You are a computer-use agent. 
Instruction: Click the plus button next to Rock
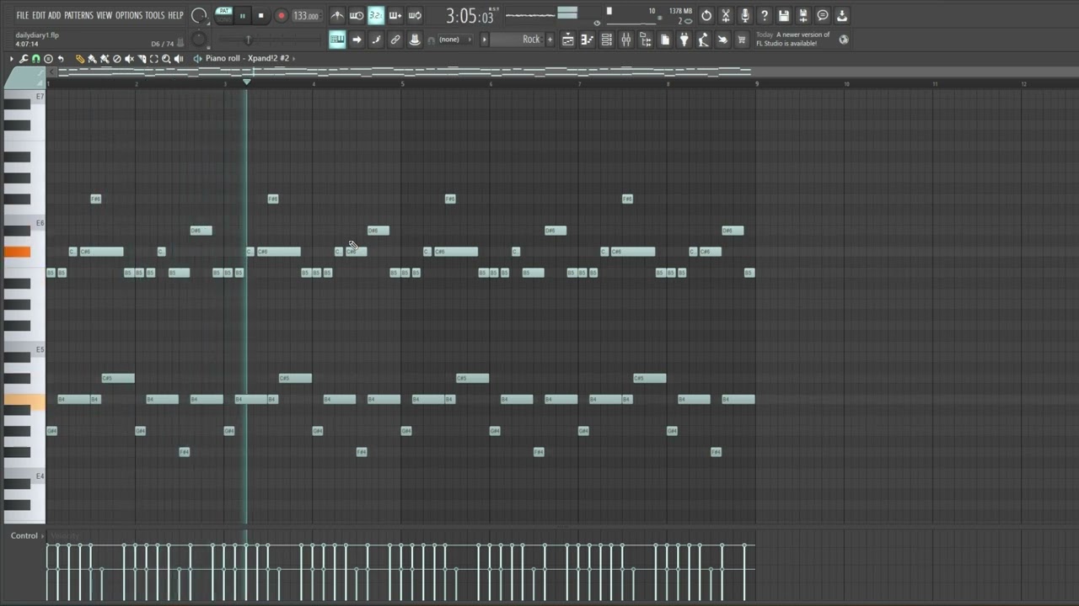coord(550,40)
